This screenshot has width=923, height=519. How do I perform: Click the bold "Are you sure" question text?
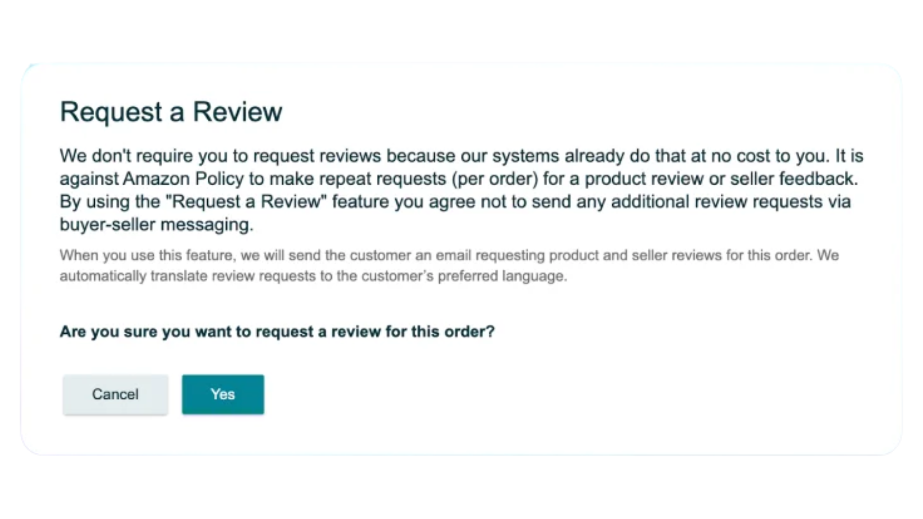point(277,332)
